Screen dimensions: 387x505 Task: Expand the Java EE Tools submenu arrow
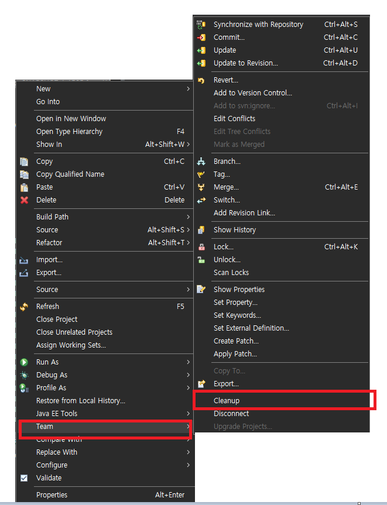pos(188,414)
